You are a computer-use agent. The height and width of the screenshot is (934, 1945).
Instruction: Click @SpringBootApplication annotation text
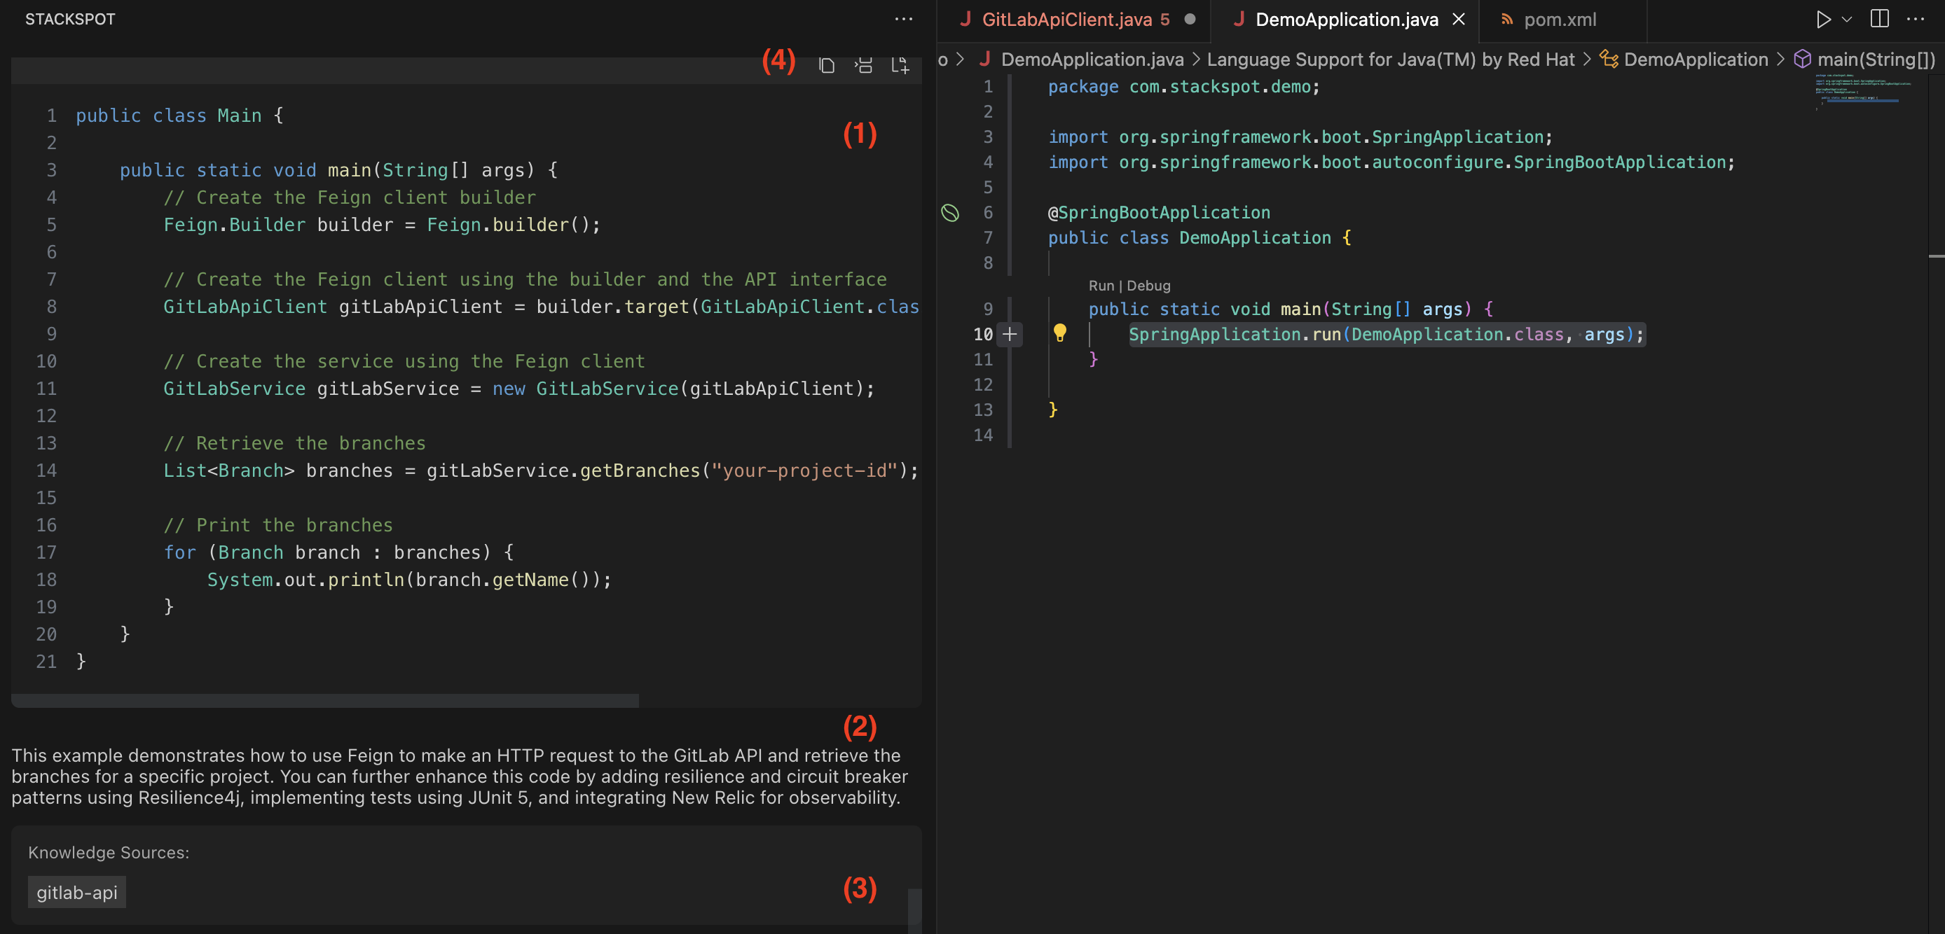(x=1159, y=213)
